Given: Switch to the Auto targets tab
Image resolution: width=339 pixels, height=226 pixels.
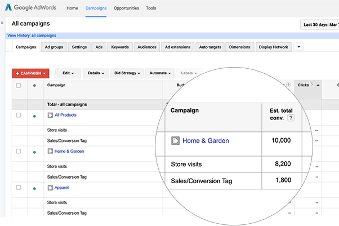Looking at the screenshot, I should [210, 47].
